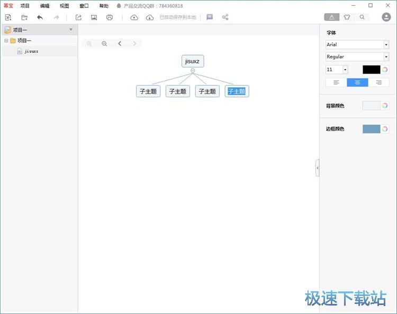Screen dimensions: 397x314
Task: Open the 帮助 menu
Action: coord(104,6)
